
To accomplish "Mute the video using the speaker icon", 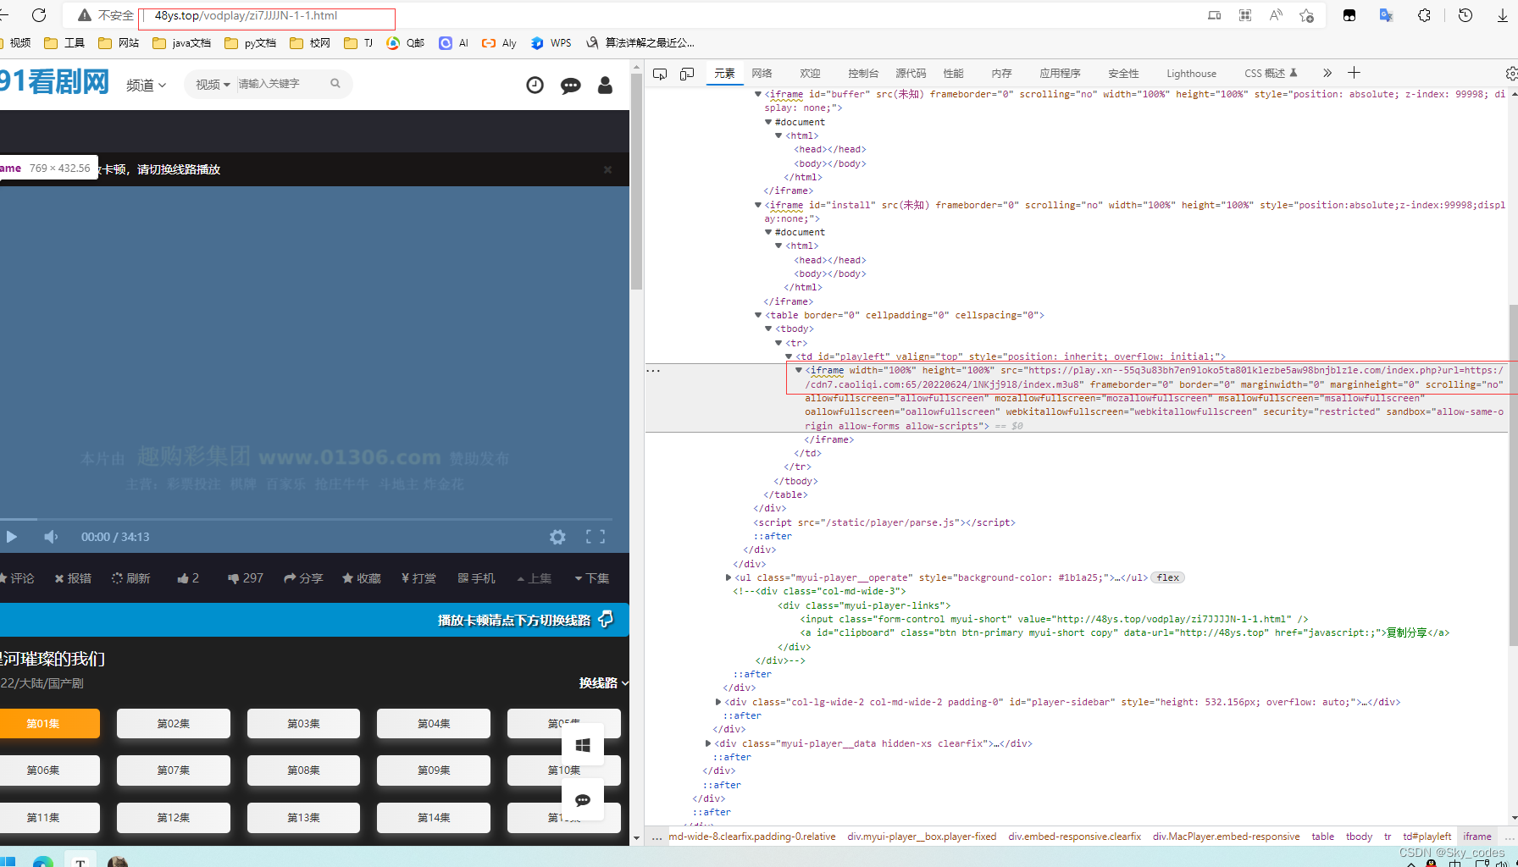I will [x=52, y=537].
